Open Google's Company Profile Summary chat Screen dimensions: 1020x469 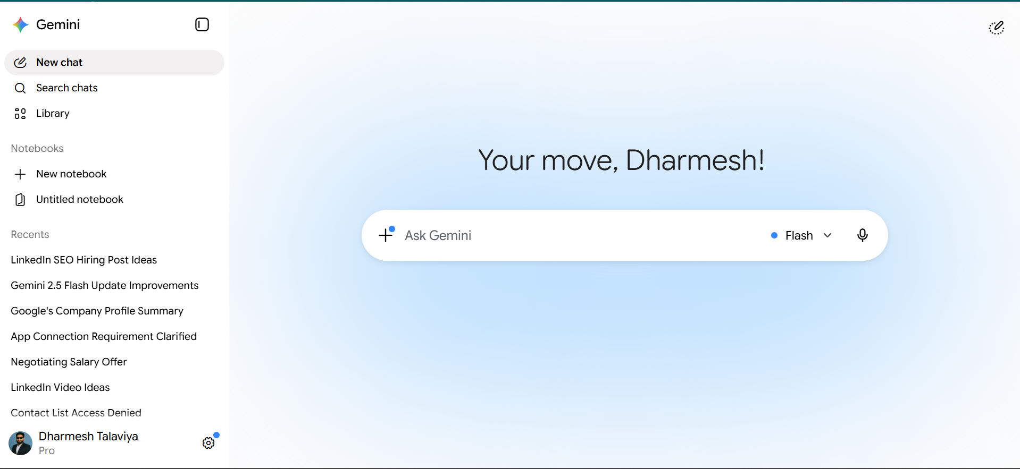(97, 311)
